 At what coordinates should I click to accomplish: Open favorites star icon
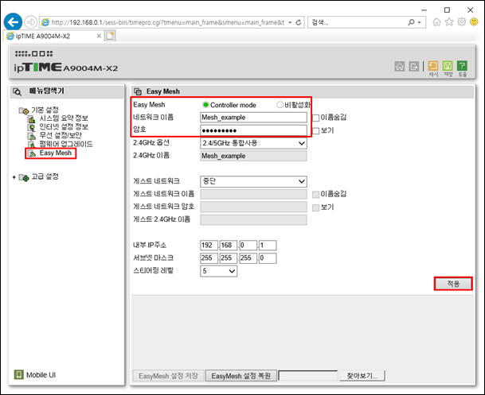[449, 22]
